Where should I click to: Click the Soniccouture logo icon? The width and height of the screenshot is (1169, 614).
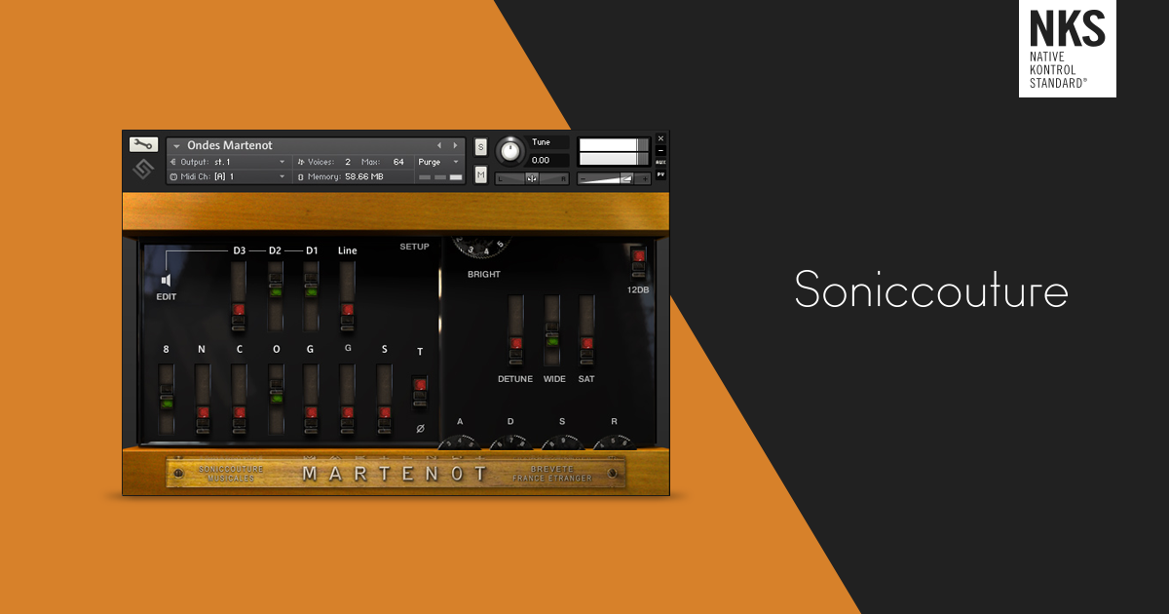point(143,168)
